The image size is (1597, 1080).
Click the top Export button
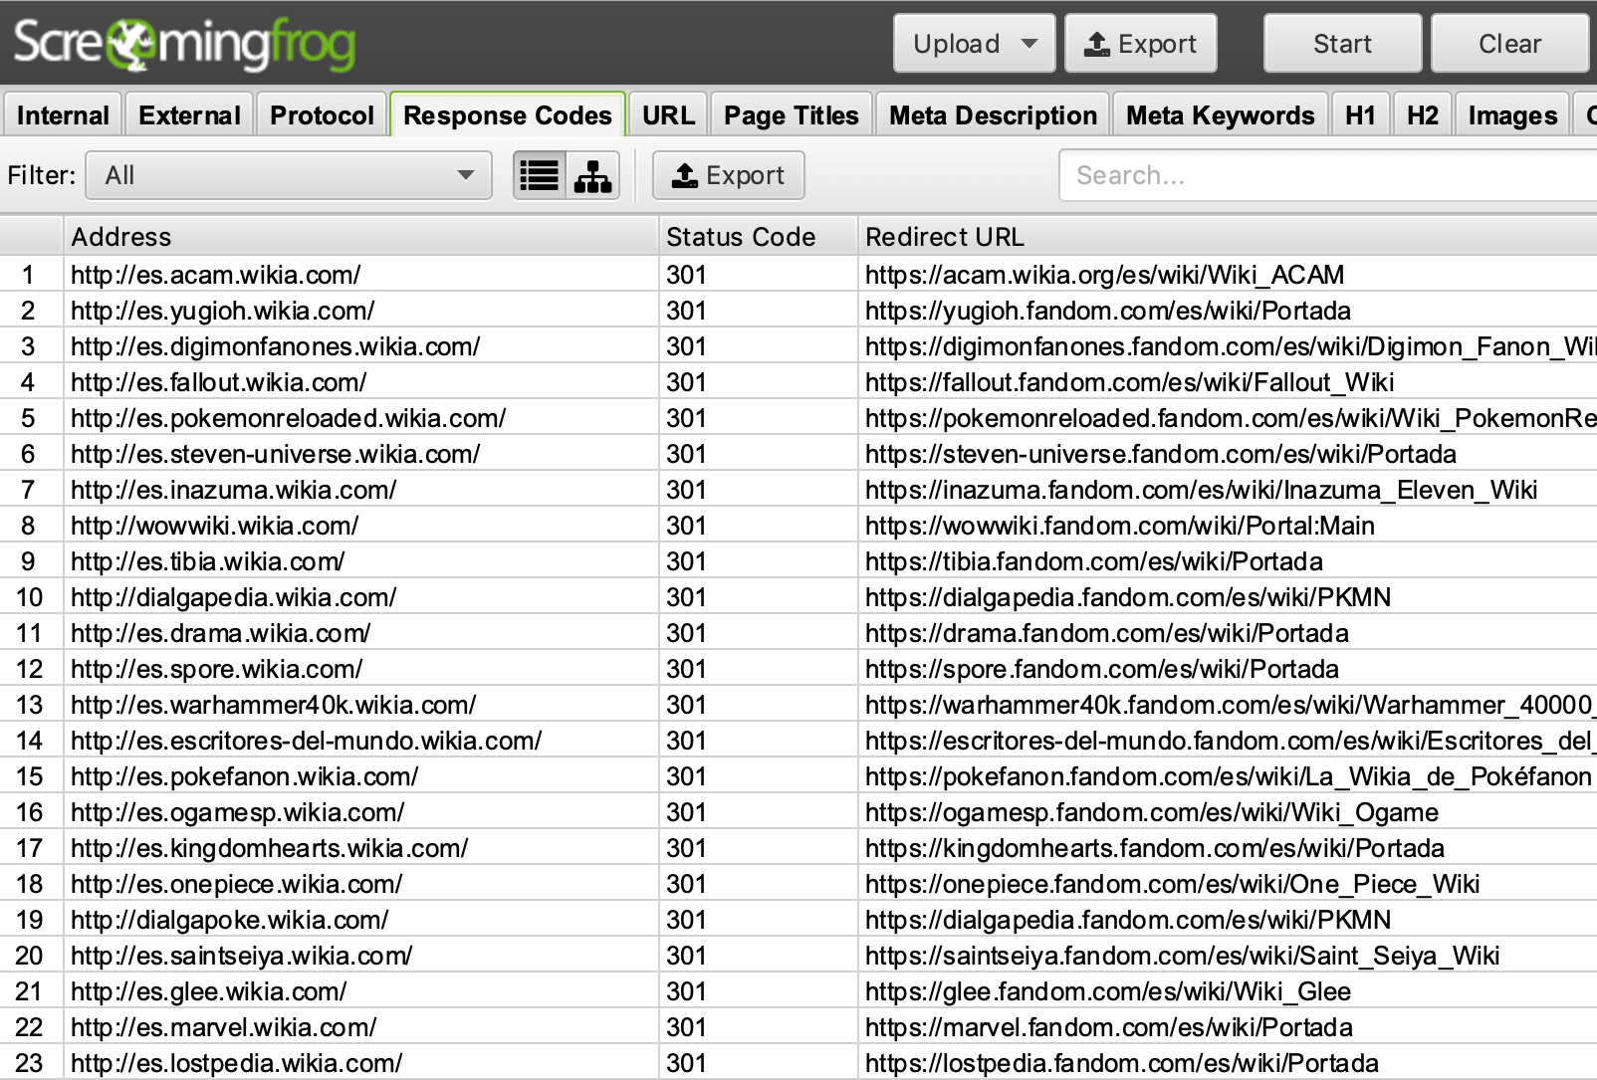(1140, 44)
